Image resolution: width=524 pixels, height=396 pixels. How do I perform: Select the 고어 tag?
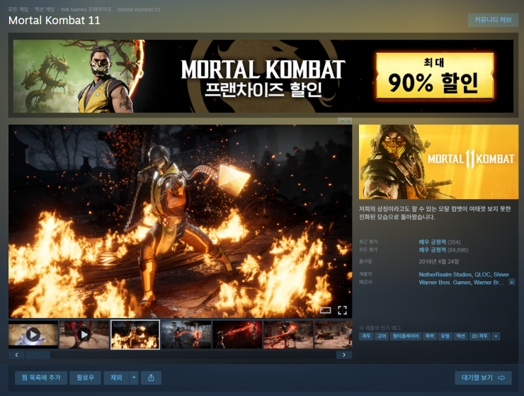pos(381,336)
